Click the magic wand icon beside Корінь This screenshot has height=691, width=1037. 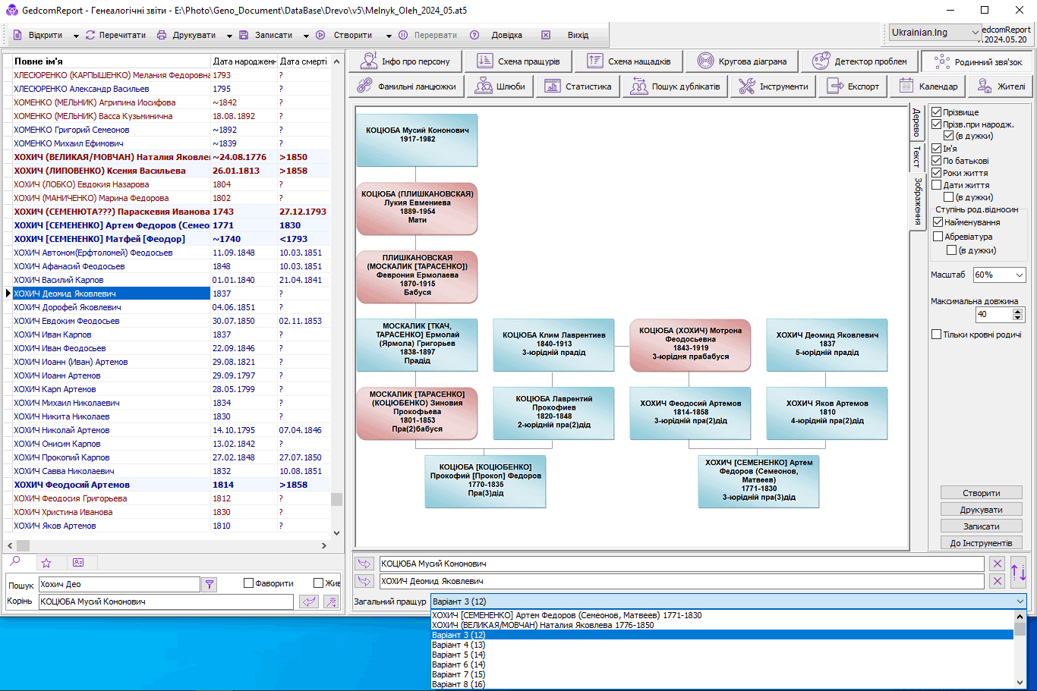[x=331, y=601]
